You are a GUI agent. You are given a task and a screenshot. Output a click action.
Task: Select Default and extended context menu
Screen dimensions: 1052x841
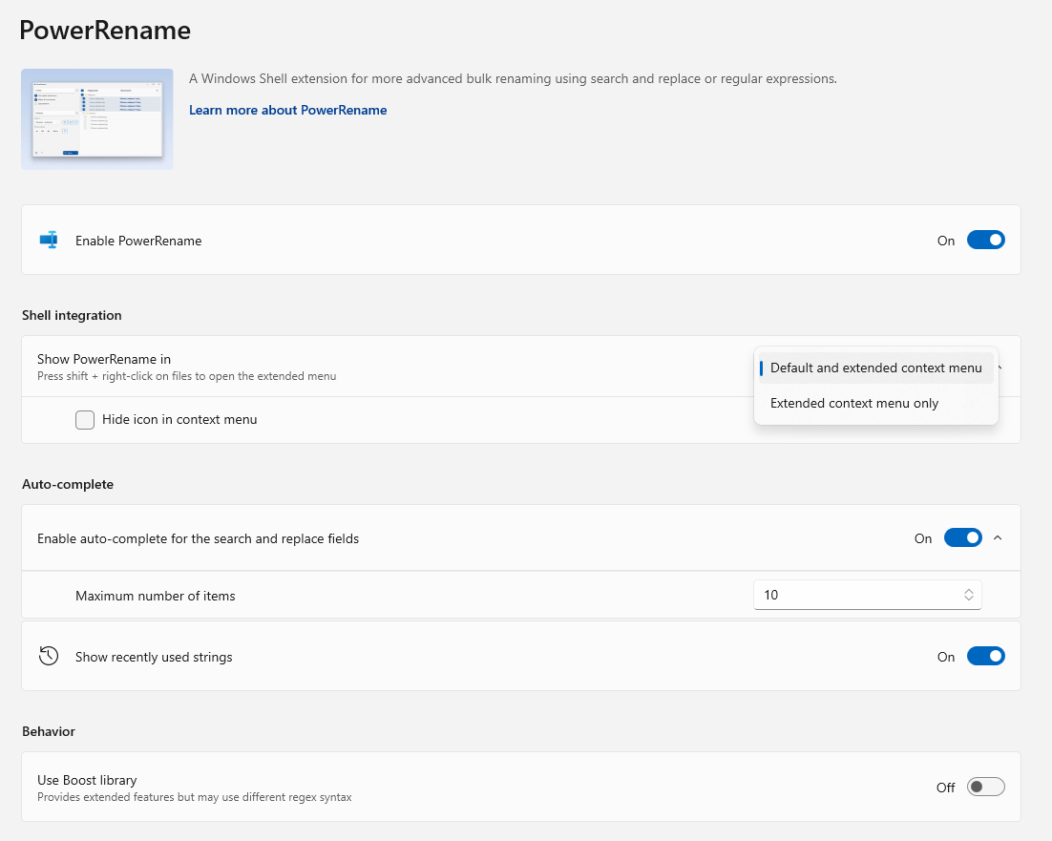pyautogui.click(x=874, y=368)
